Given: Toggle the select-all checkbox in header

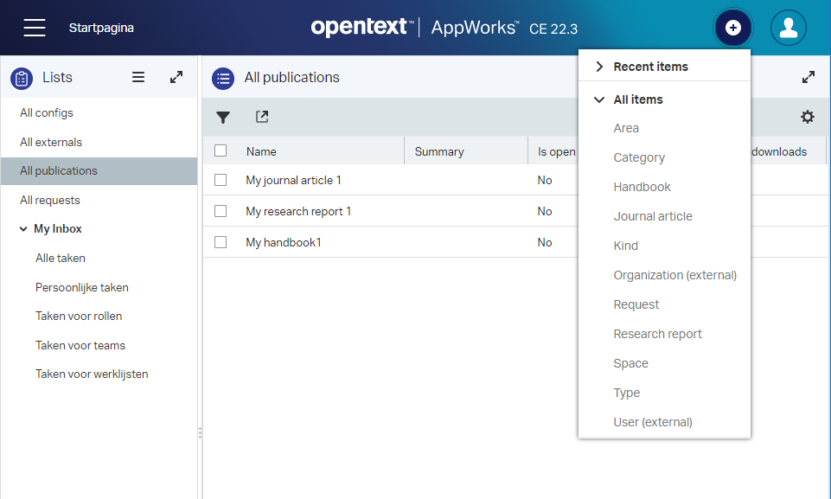Looking at the screenshot, I should (221, 150).
